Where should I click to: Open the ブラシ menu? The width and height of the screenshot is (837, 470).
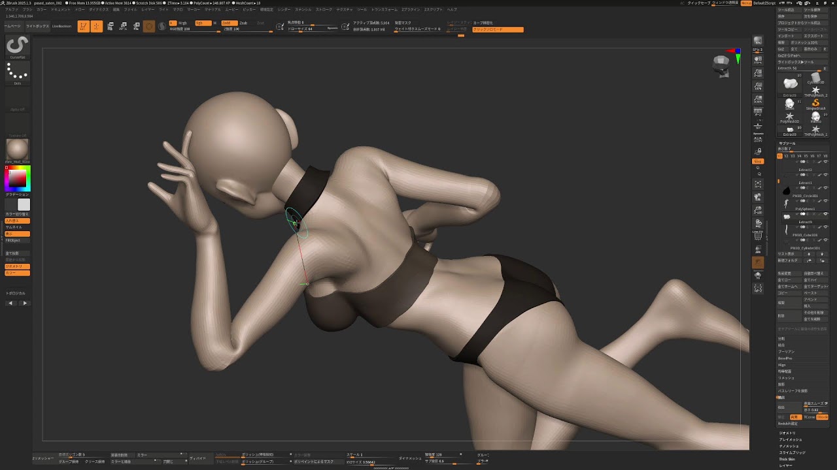(x=27, y=10)
